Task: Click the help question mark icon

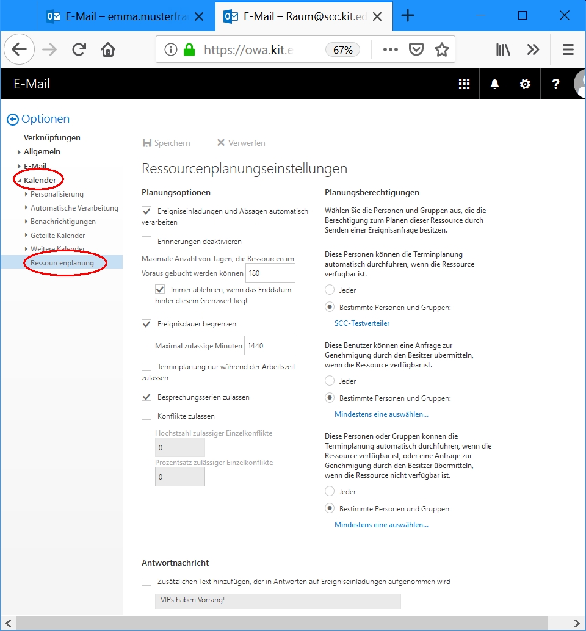Action: tap(555, 84)
